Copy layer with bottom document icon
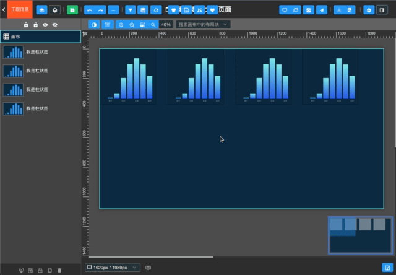The image size is (396, 275). (49, 270)
